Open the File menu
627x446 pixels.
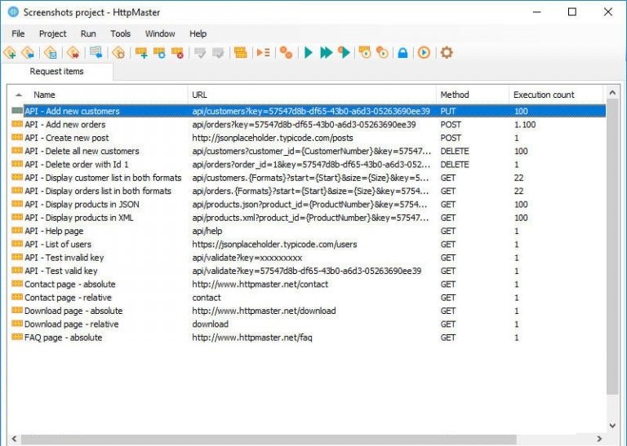pos(18,33)
